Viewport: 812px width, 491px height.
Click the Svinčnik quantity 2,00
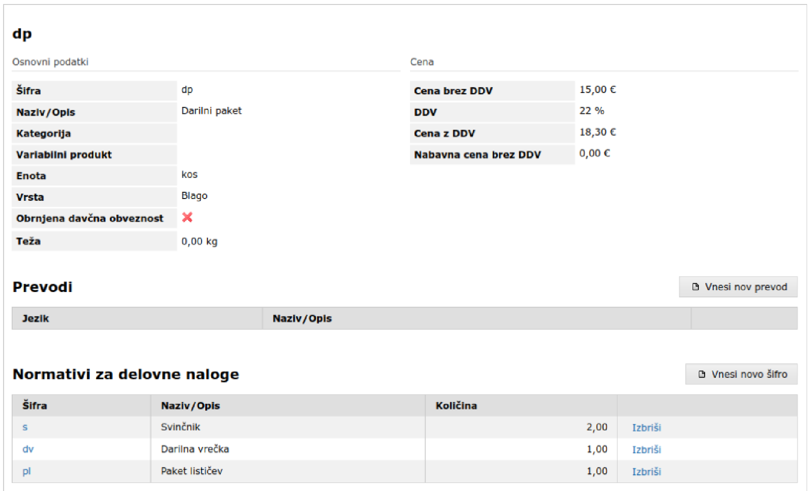[x=596, y=427]
